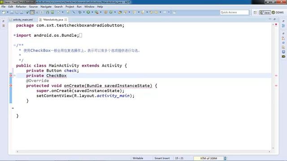This screenshot has width=287, height=161.
Task: Click the Smart Insert status label
Action: coord(162,158)
